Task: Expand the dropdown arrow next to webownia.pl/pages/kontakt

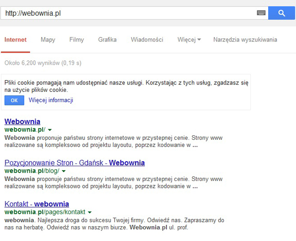Action: coord(90,212)
